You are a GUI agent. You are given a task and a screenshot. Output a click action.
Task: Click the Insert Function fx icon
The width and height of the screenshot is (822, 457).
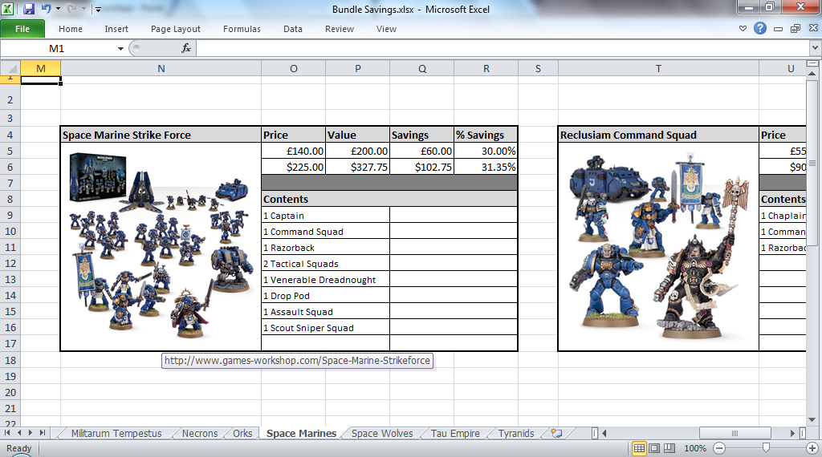(185, 48)
